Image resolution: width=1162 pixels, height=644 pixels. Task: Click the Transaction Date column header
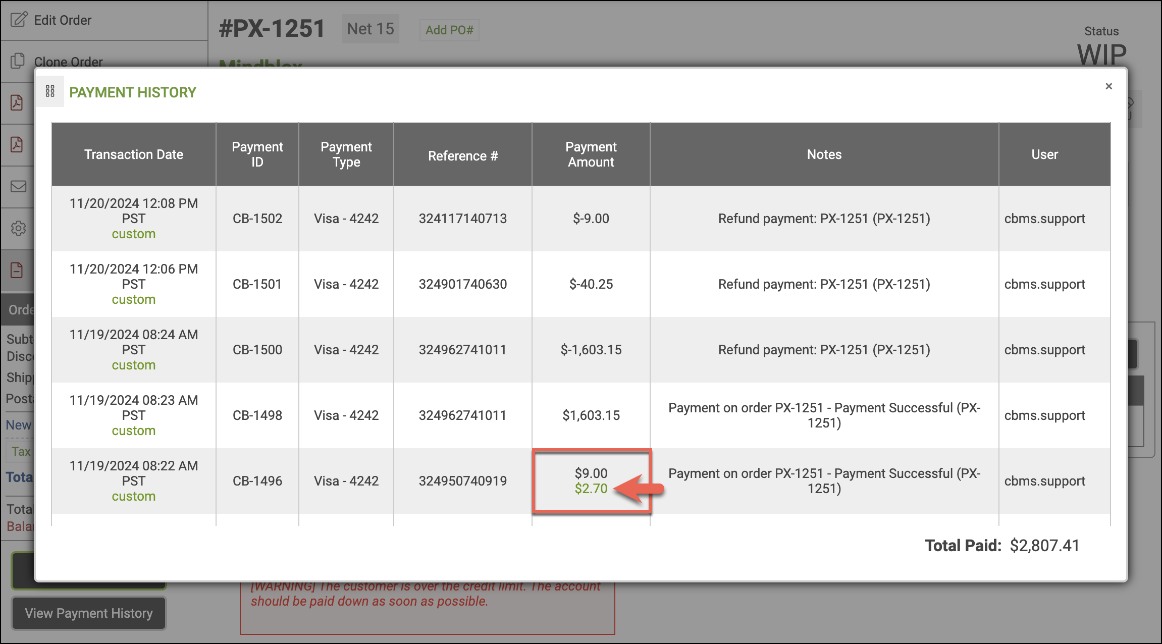click(x=133, y=154)
